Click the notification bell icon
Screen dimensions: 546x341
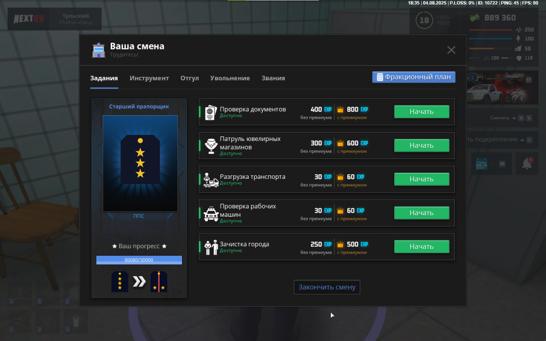point(527,164)
